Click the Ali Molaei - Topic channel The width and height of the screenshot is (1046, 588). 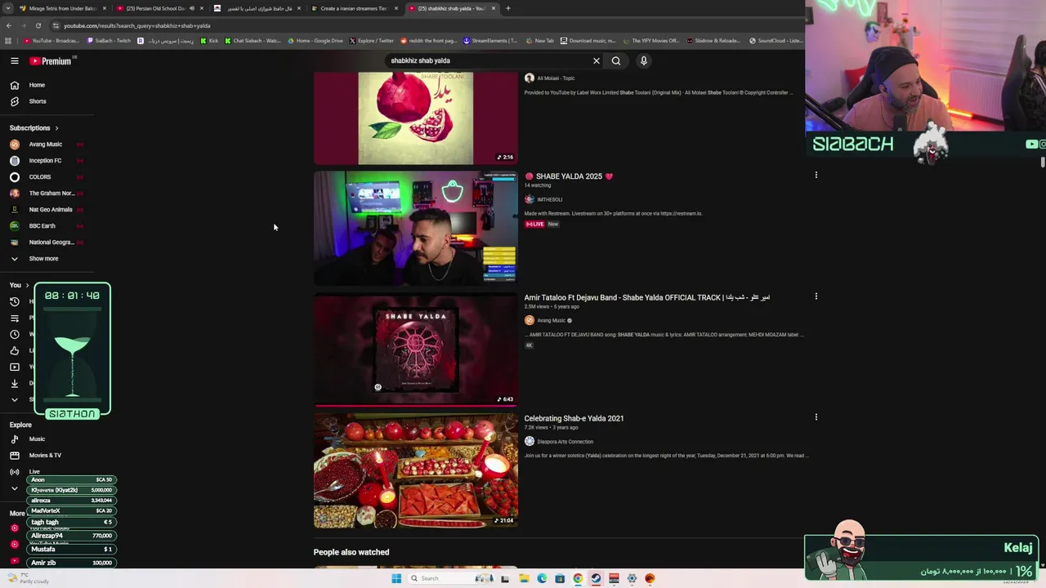556,78
